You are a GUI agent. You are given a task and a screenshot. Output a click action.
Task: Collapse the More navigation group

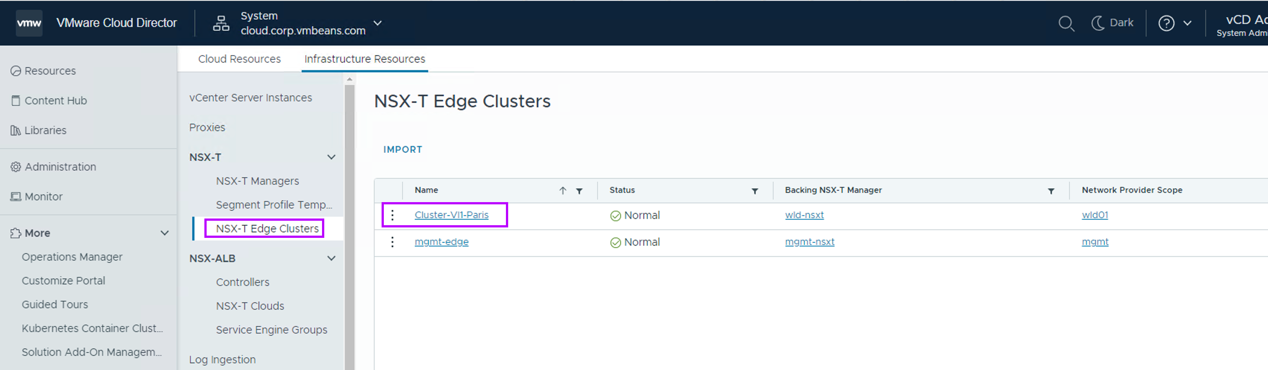tap(165, 233)
